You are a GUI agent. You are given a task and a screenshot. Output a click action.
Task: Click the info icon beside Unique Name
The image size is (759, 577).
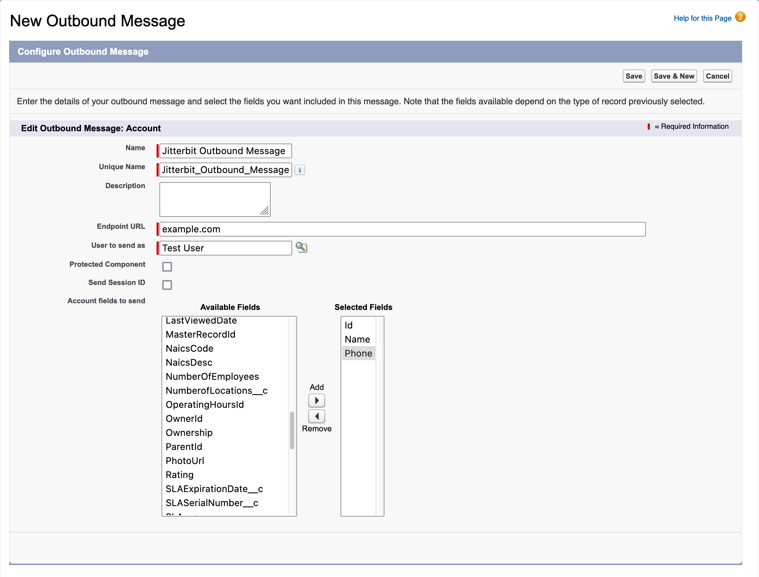(x=300, y=170)
